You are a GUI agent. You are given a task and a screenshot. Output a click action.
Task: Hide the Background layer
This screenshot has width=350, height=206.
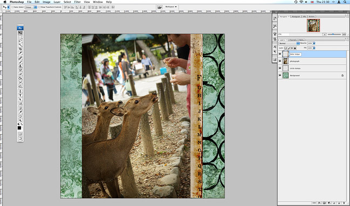pos(280,75)
